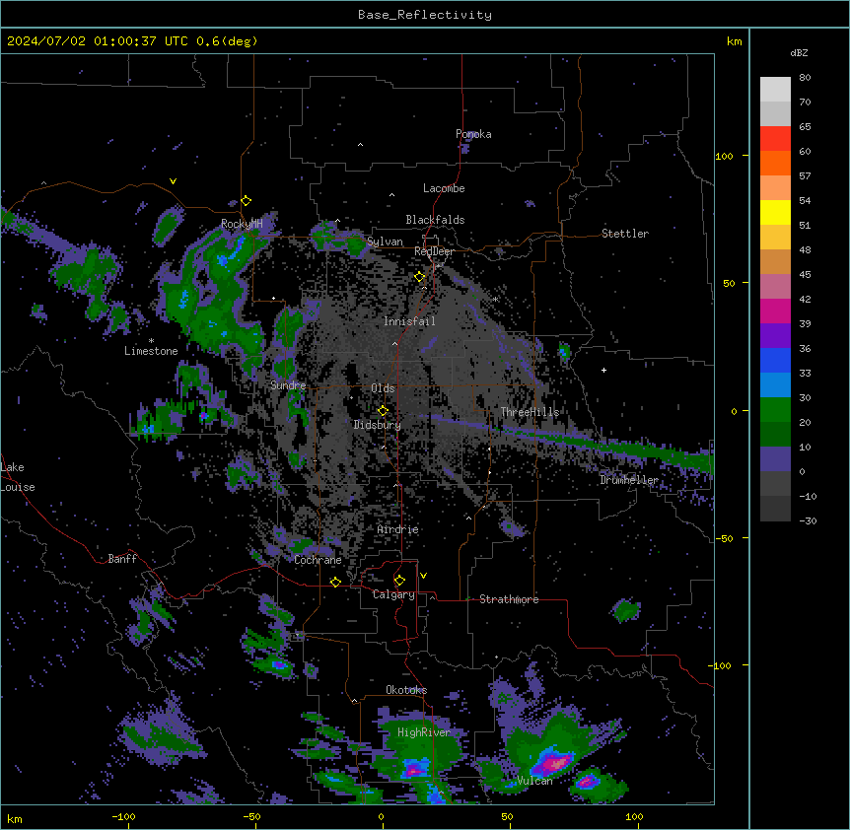Viewport: 850px width, 830px height.
Task: Click the Cochrane town label
Action: pos(318,560)
